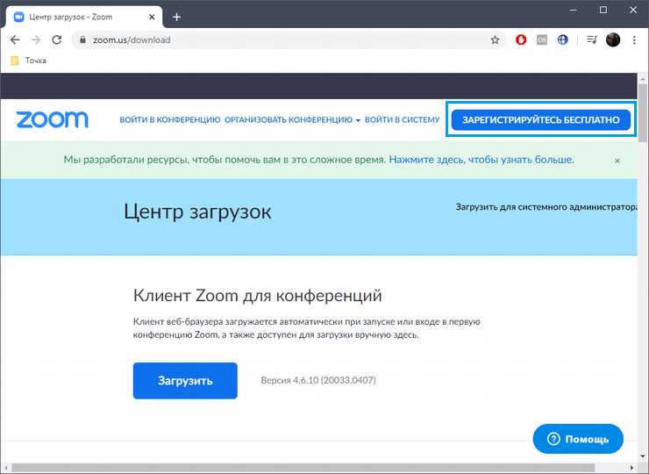The image size is (649, 474).
Task: Click the Zoom logo
Action: 52,119
